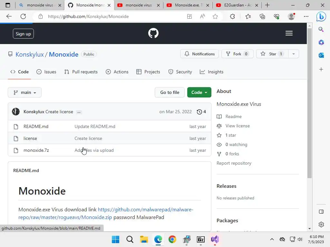This screenshot has width=330, height=247.
Task: Open a new tab with plus button
Action: [x=267, y=5]
